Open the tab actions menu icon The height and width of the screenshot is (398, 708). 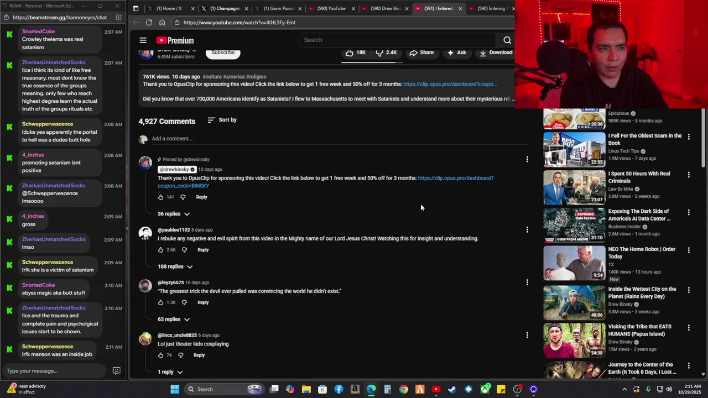click(136, 8)
